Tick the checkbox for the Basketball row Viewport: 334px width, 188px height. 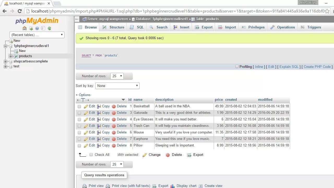tap(79, 107)
